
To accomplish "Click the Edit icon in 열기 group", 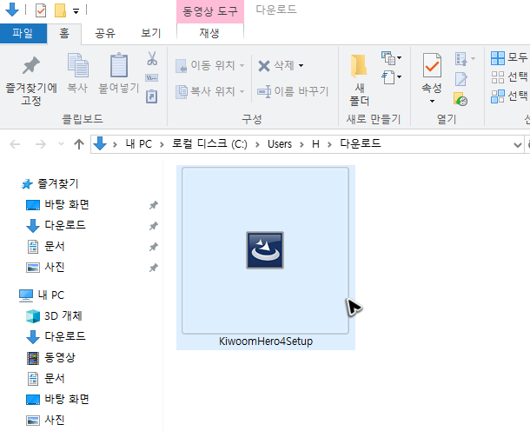I will pyautogui.click(x=461, y=79).
